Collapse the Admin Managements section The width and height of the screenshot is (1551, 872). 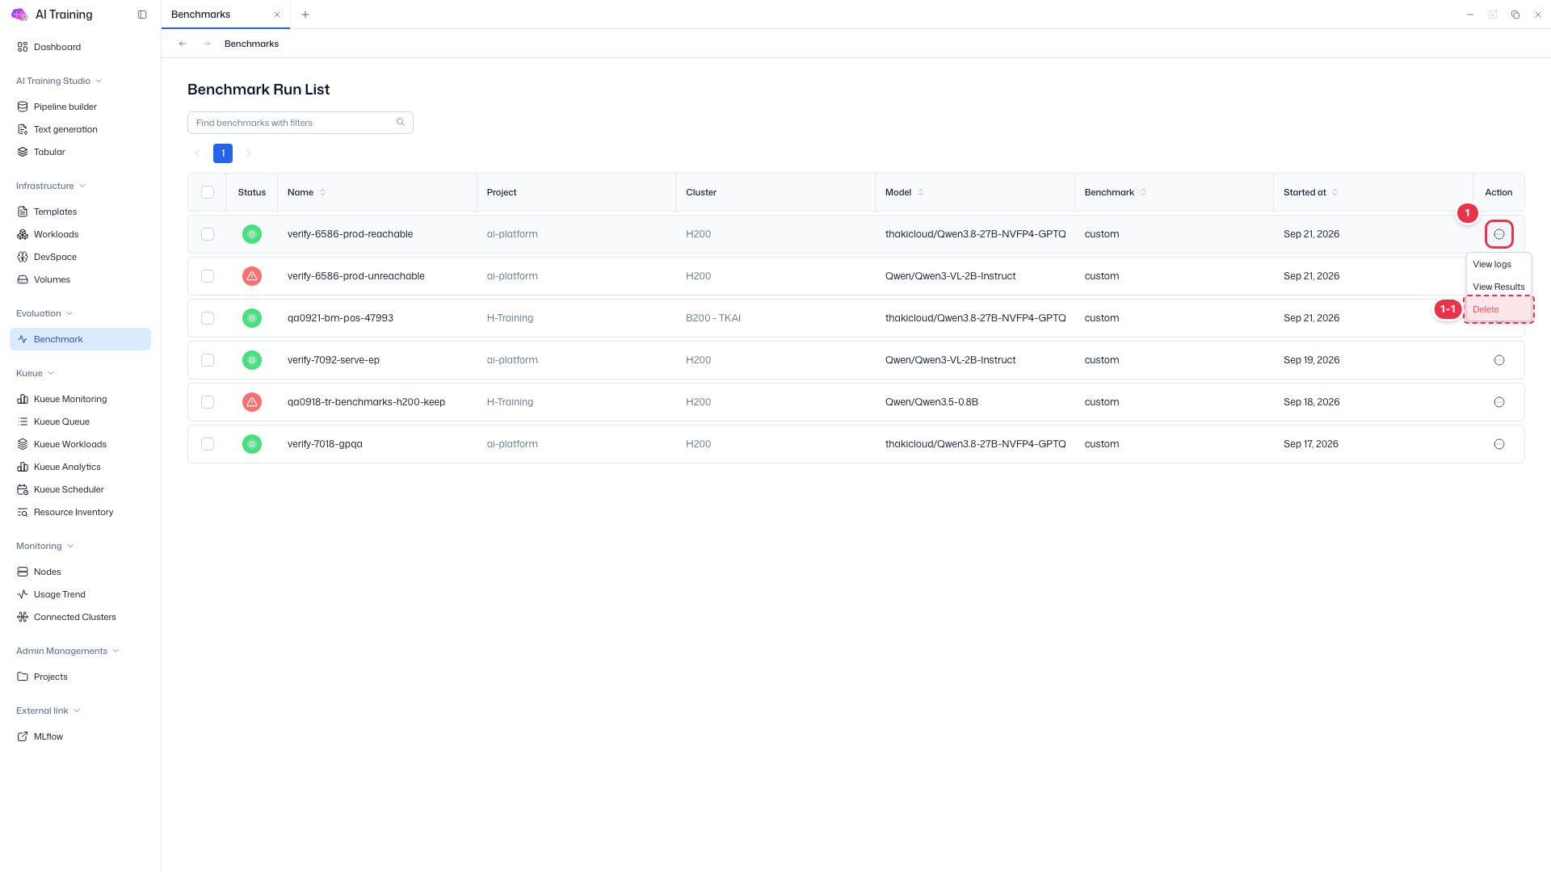point(68,651)
